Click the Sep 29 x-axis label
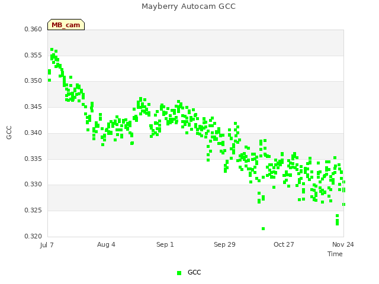Screen dimensions: 379x284 (224, 244)
